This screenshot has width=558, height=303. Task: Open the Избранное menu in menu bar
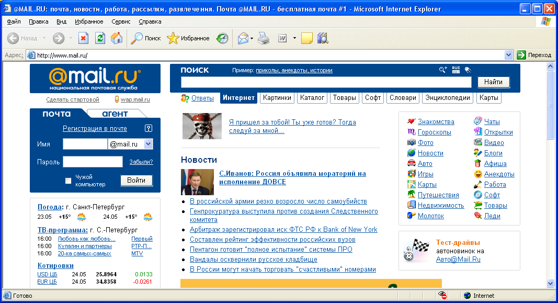click(89, 22)
